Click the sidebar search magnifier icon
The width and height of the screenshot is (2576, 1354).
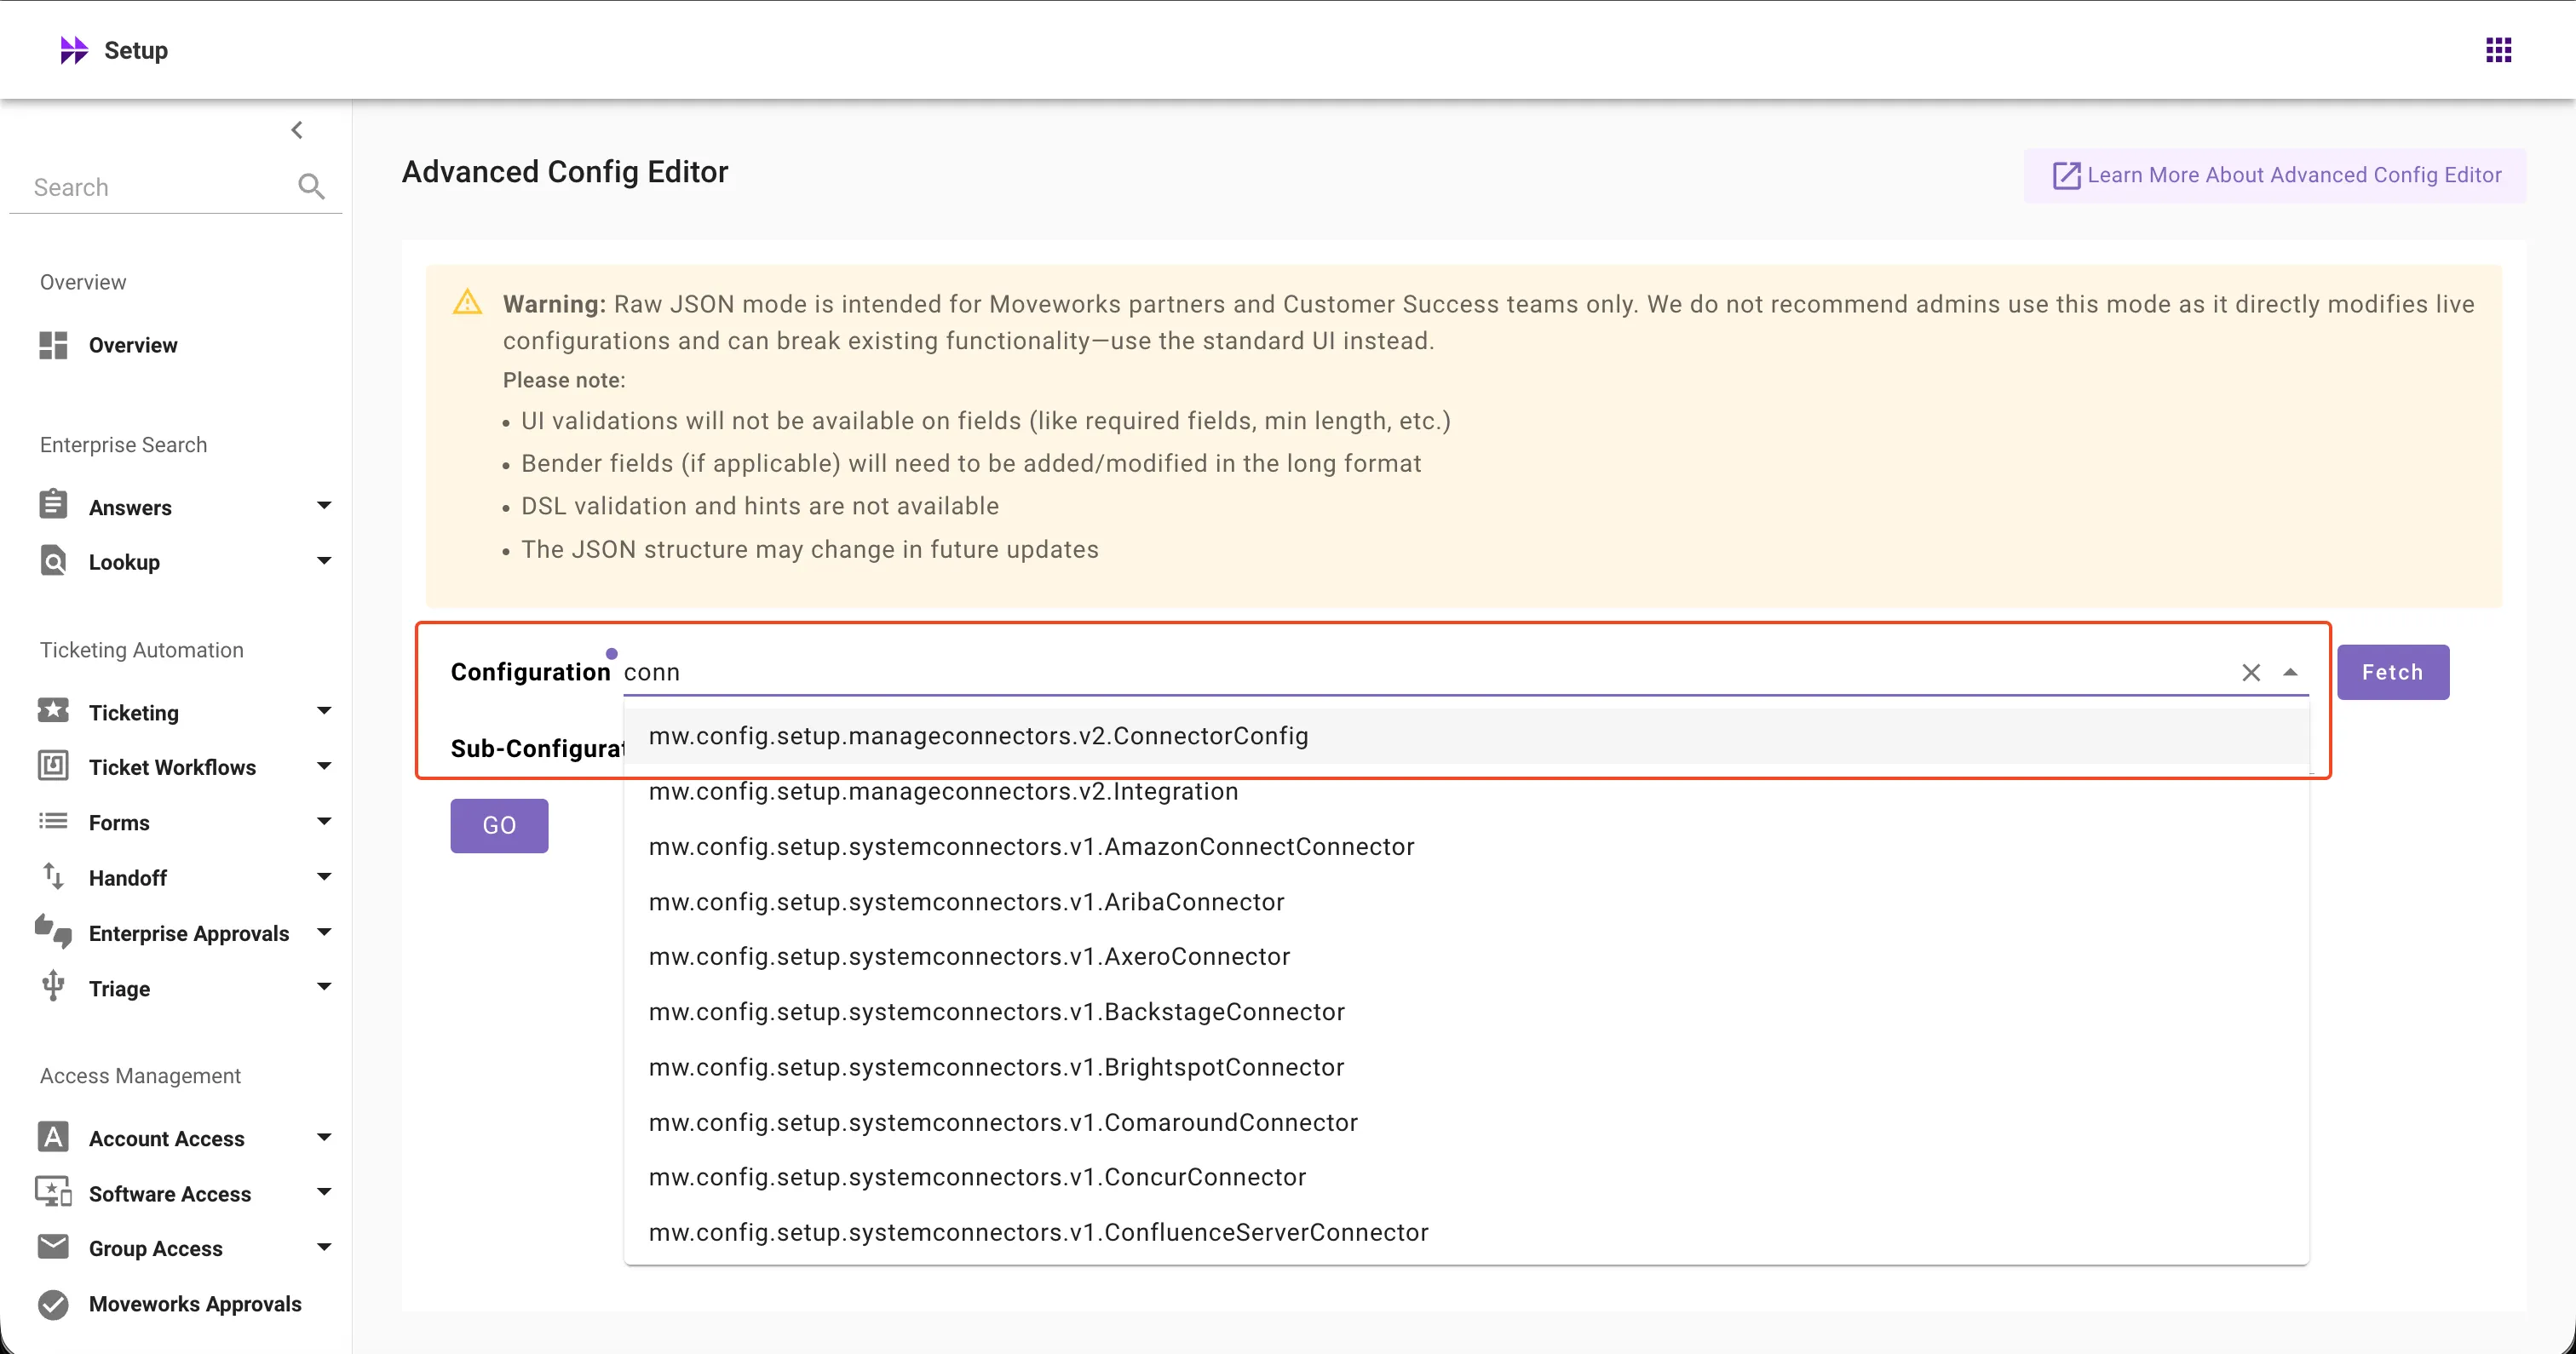pos(311,186)
